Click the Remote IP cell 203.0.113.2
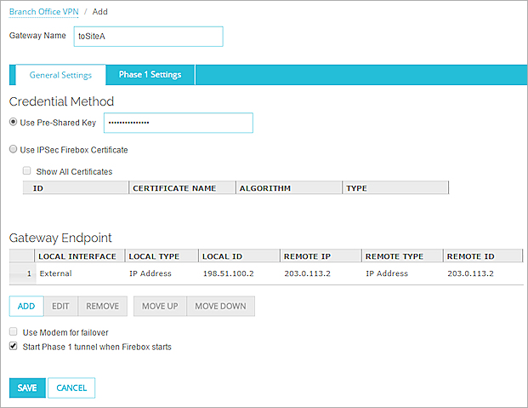Image resolution: width=528 pixels, height=408 pixels. [x=308, y=273]
